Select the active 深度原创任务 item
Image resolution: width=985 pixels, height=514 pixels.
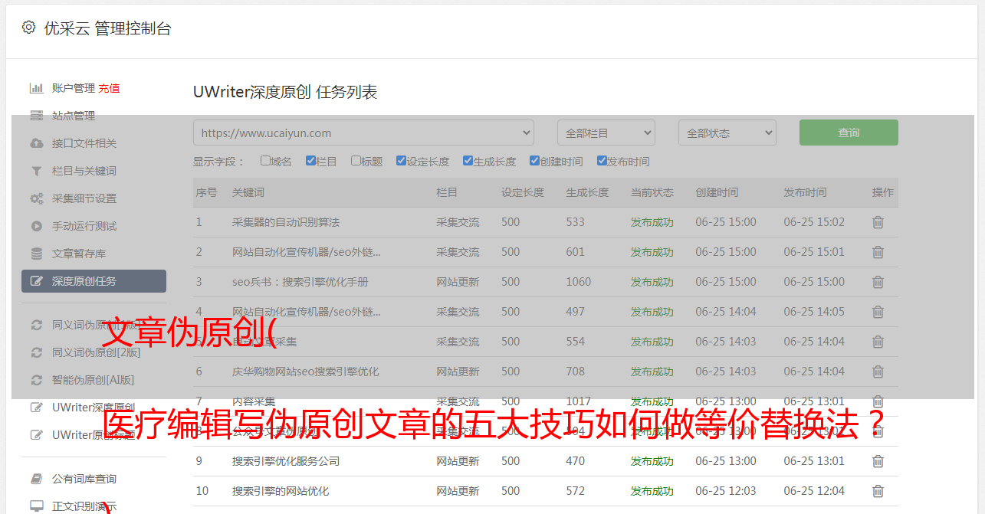tap(94, 281)
